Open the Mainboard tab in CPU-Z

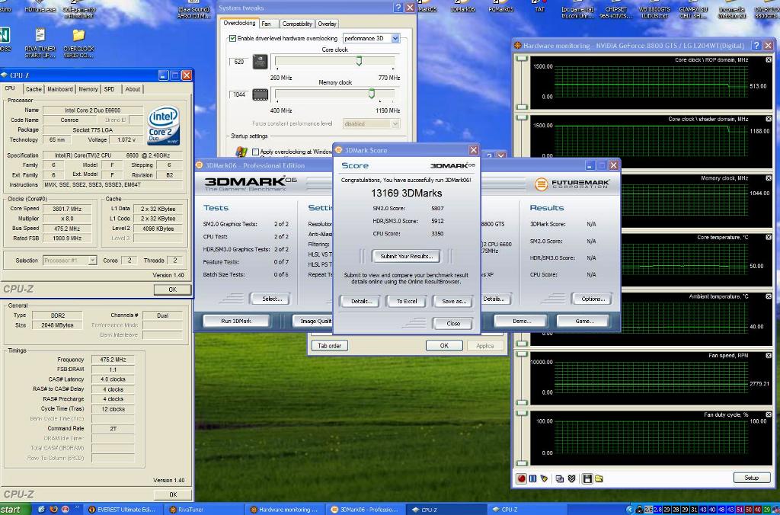click(60, 89)
